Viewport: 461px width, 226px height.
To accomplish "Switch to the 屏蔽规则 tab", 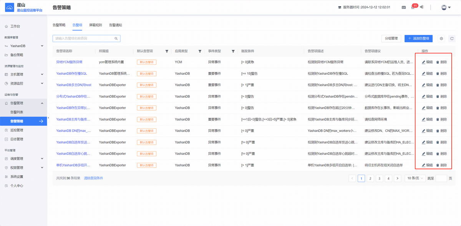I will click(x=96, y=25).
